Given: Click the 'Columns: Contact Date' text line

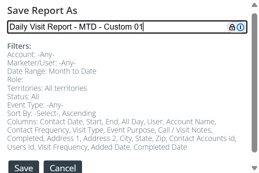Looking at the screenshot, I should tap(111, 122).
